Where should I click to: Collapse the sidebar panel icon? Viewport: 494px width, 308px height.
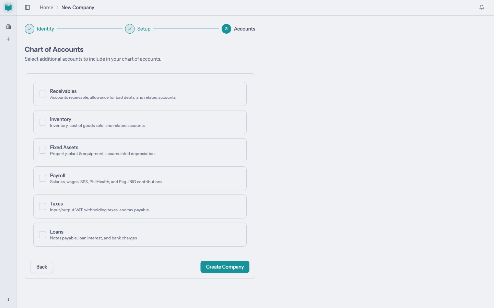click(27, 7)
